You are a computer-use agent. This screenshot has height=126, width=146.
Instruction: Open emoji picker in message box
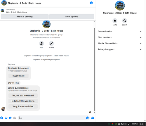pyautogui.click(x=87, y=118)
